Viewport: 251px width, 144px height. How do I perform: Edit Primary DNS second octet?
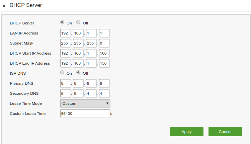(78, 83)
